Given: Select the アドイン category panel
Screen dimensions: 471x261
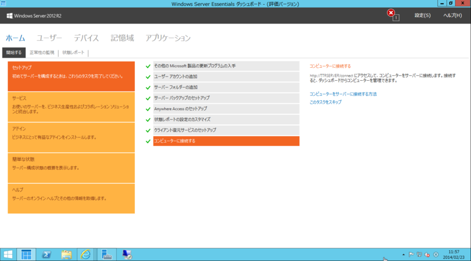Looking at the screenshot, I should tap(71, 137).
